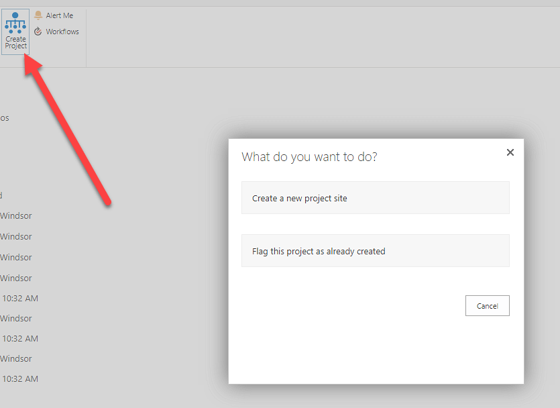Select the first Windsor list entry

tap(16, 216)
